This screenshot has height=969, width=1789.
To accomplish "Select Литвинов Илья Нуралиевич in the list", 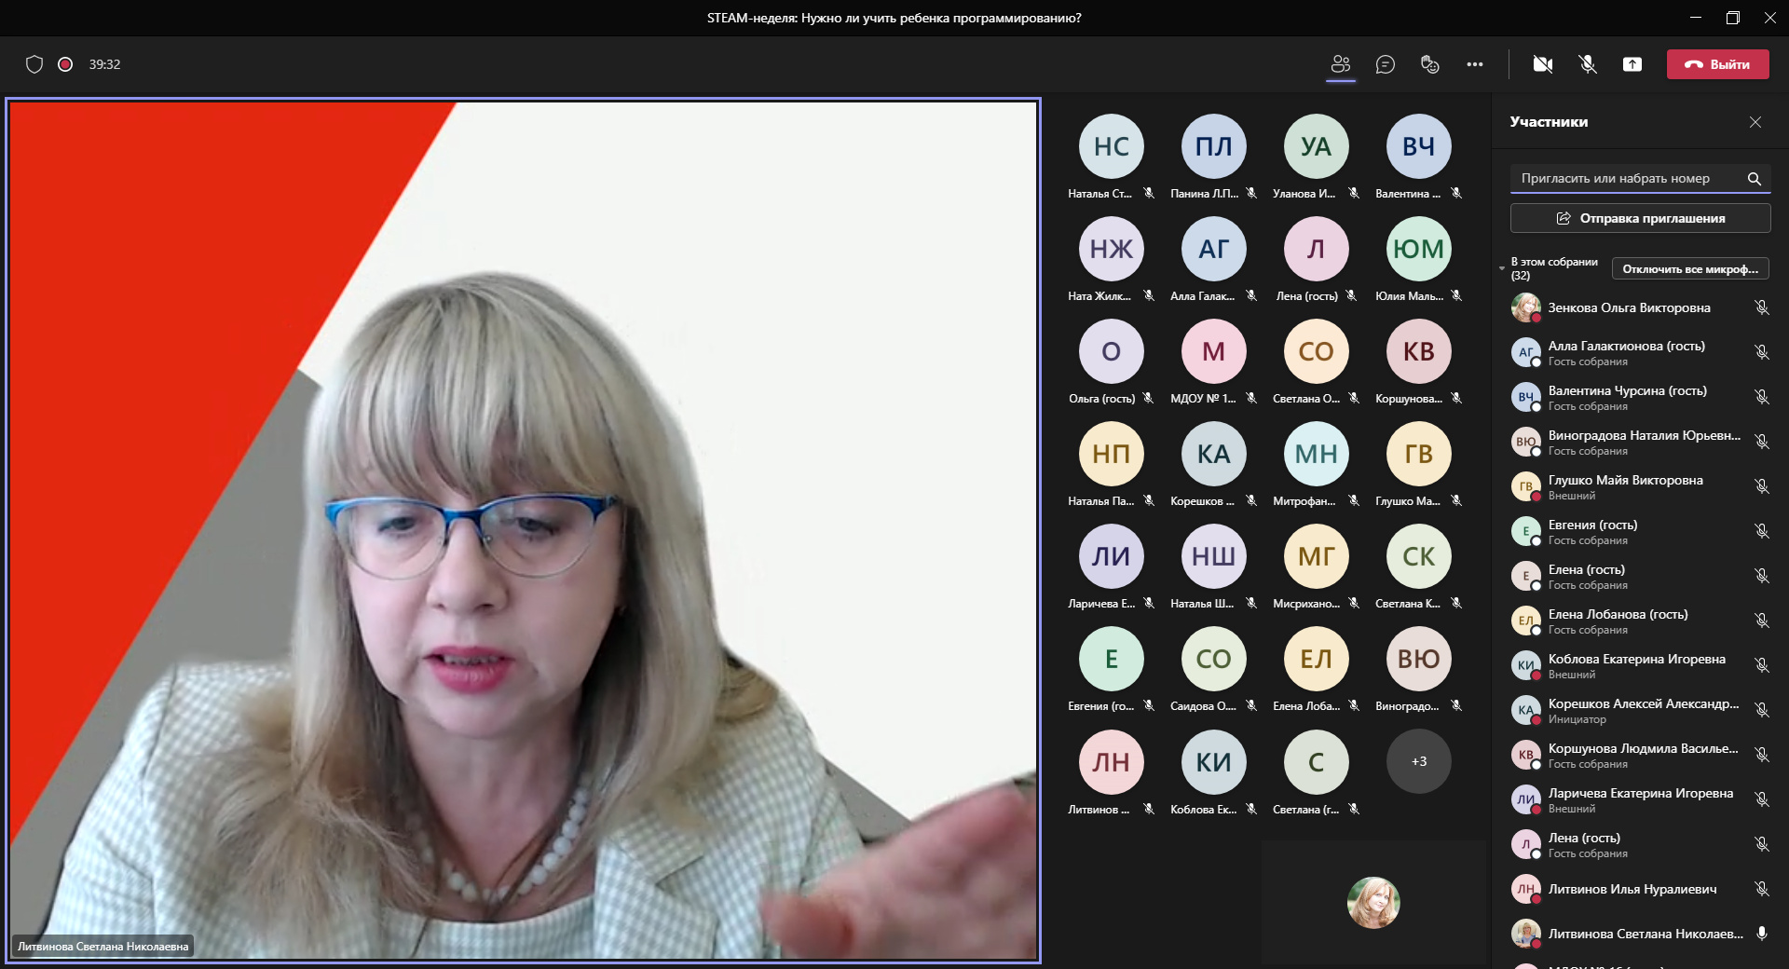I will [x=1632, y=889].
